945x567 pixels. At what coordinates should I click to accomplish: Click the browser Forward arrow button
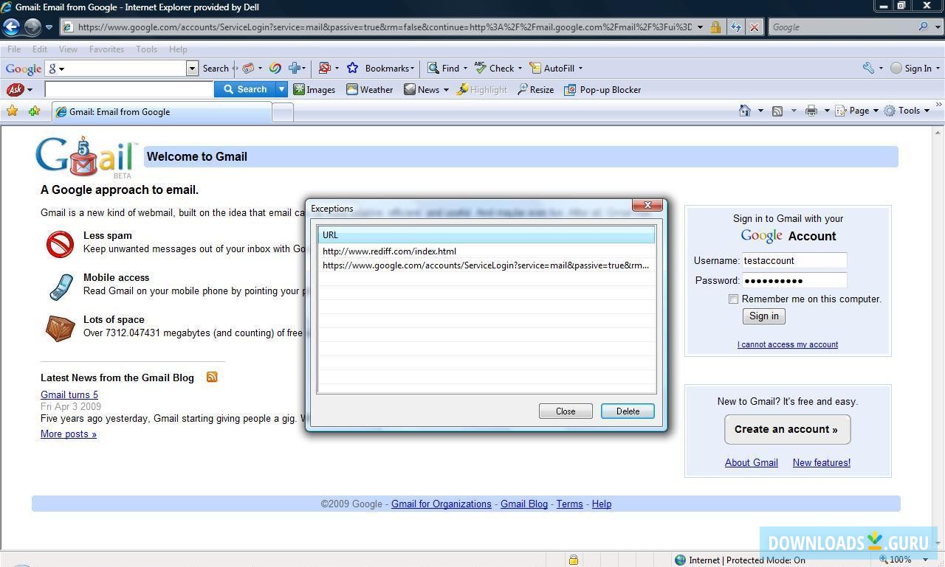pos(32,27)
